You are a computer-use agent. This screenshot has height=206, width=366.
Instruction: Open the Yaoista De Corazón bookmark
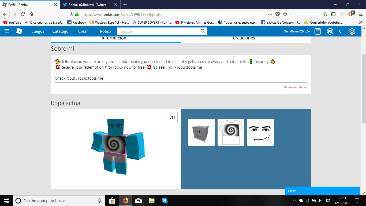[281, 23]
